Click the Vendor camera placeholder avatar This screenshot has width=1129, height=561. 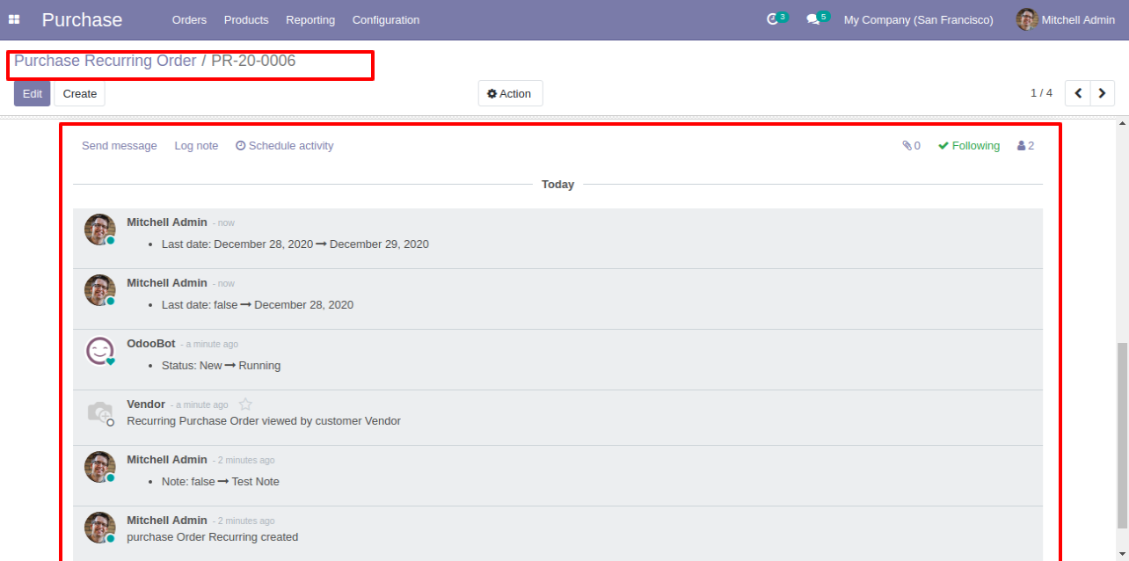tap(100, 412)
